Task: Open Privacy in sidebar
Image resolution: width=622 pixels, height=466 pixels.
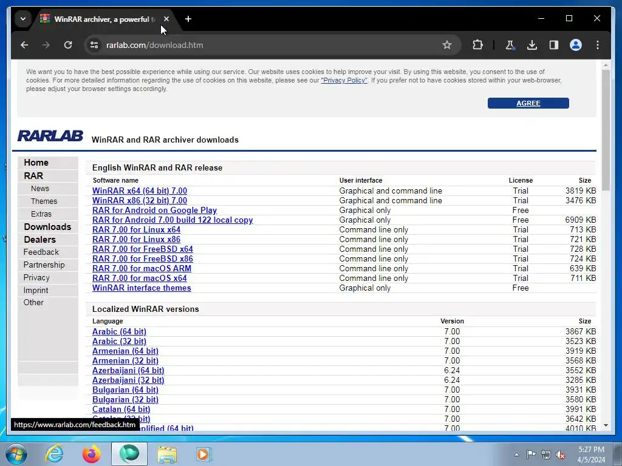Action: pos(36,277)
